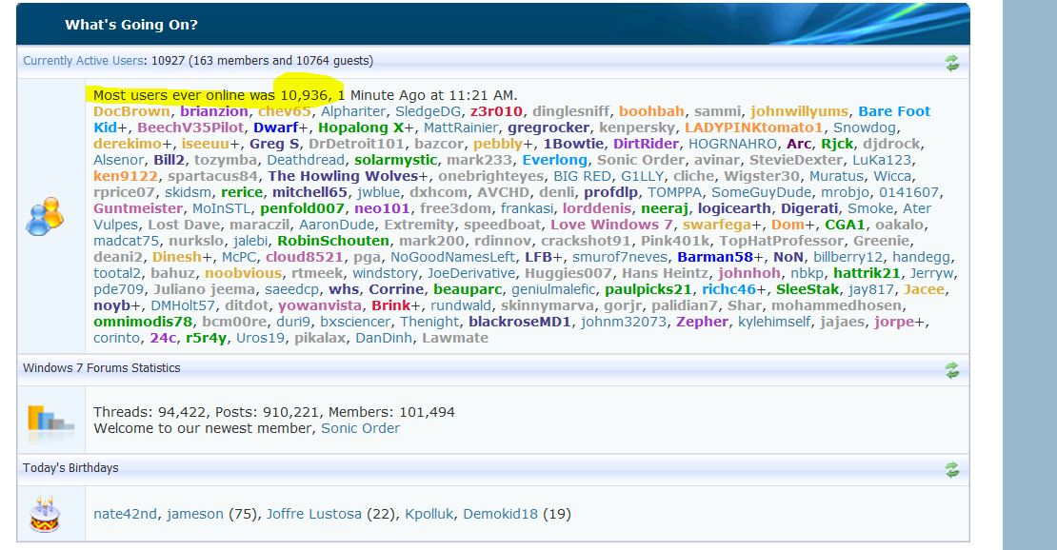Image resolution: width=1057 pixels, height=550 pixels.
Task: Collapse the Currently Active Users section
Action: (x=951, y=64)
